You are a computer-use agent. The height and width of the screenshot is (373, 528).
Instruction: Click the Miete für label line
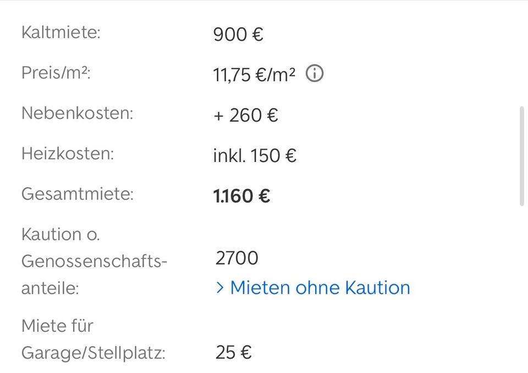coord(57,326)
